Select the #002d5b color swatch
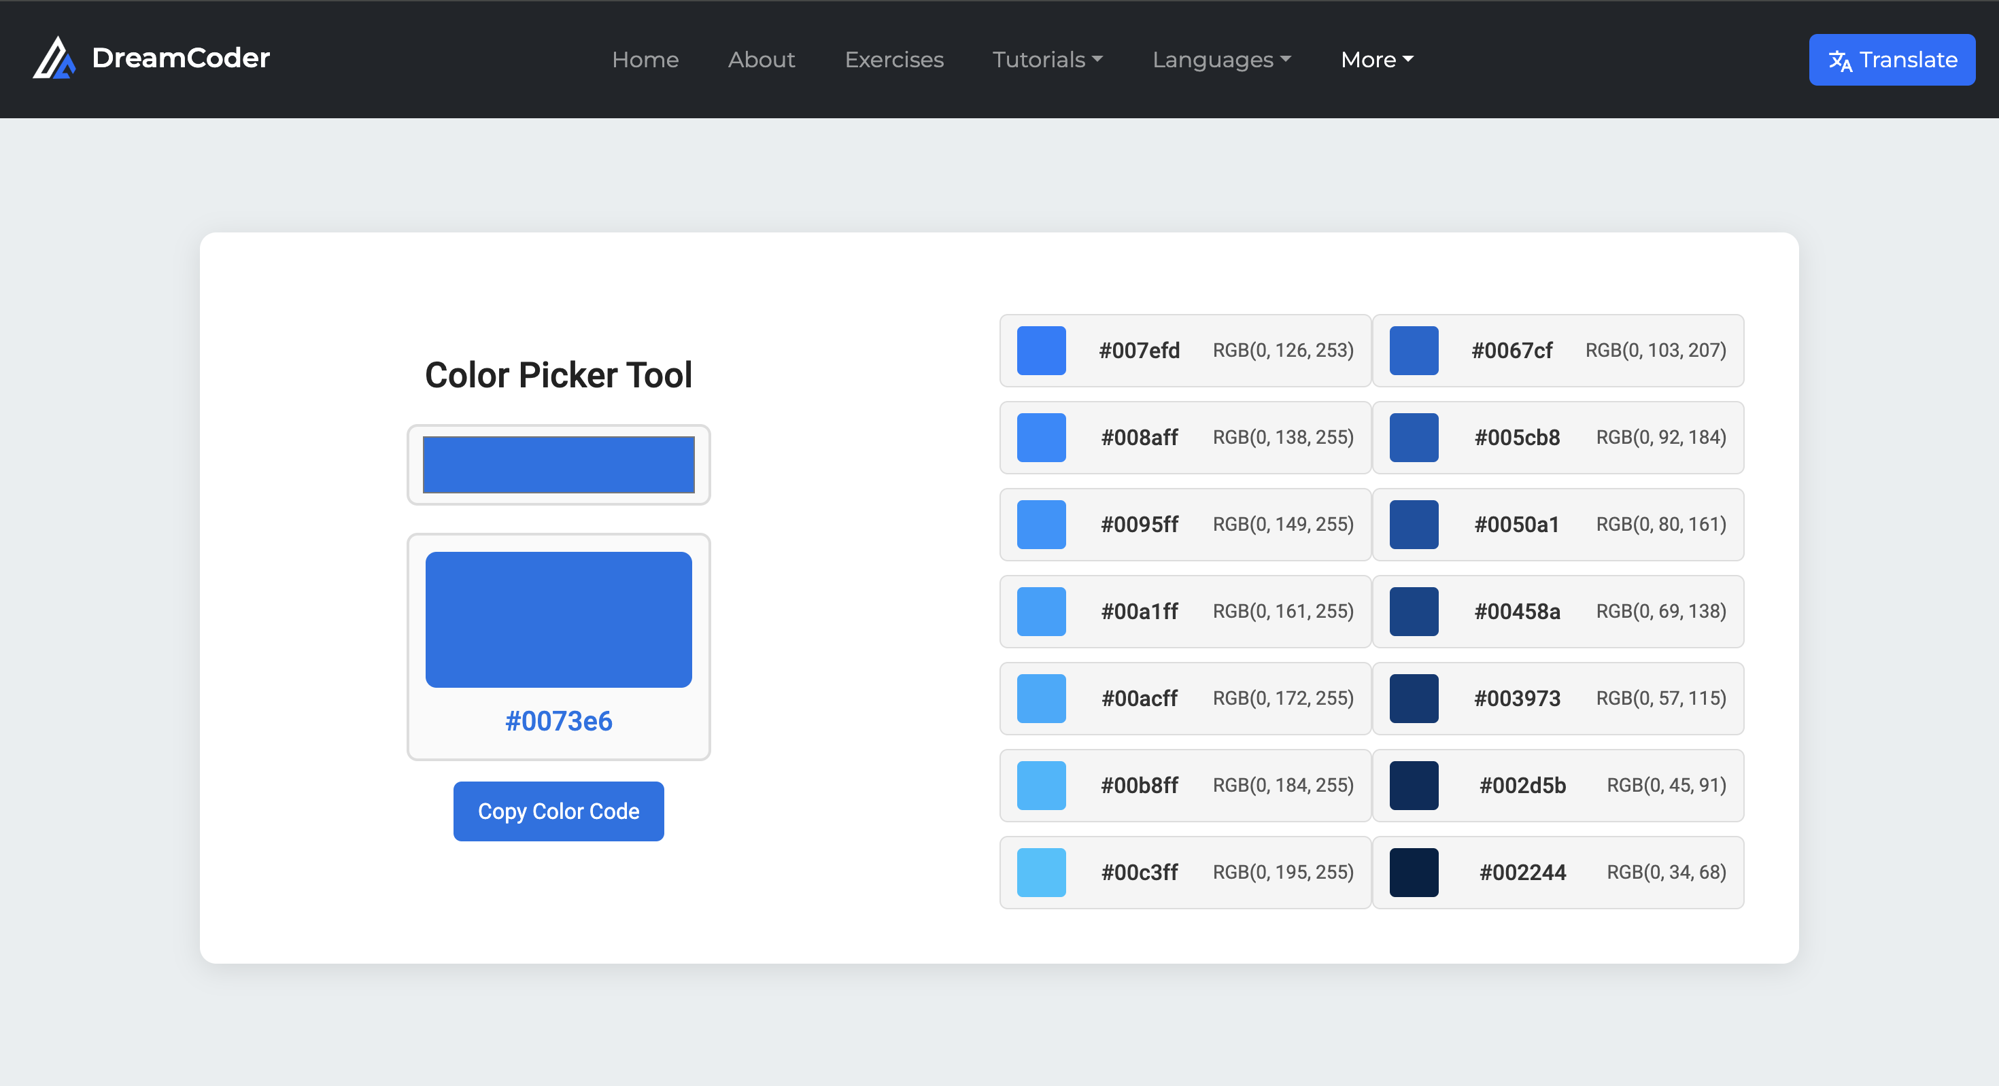 tap(1414, 785)
